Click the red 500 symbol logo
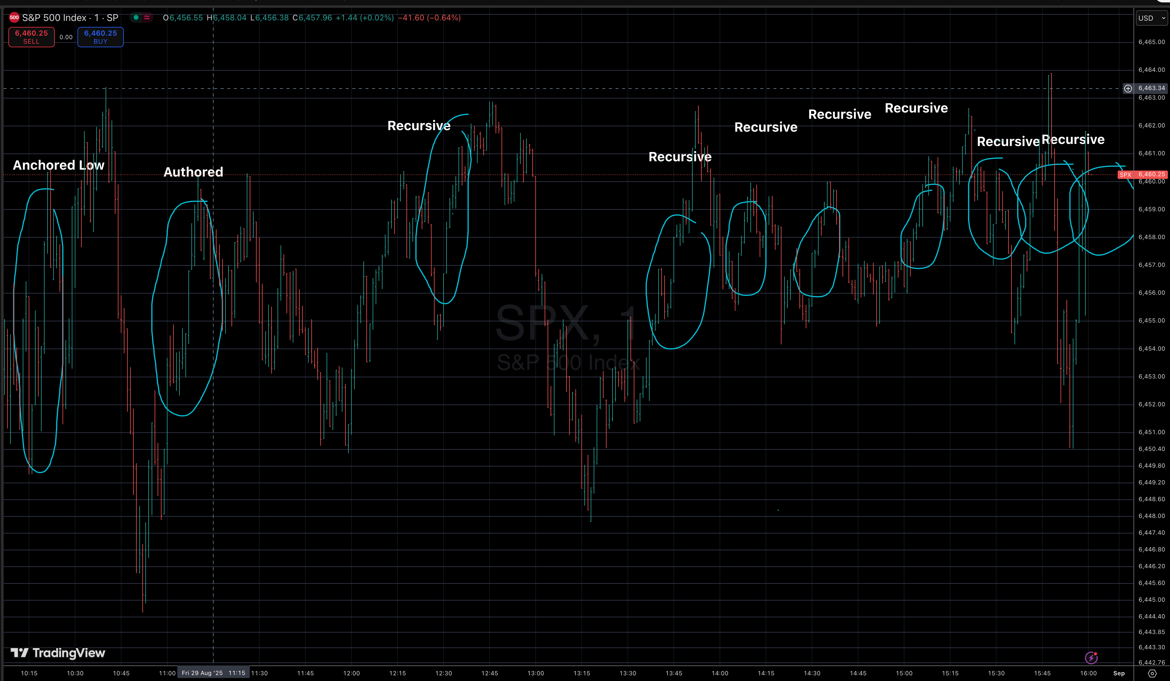 click(x=14, y=18)
